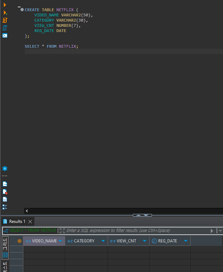Click VARCHAR2(30) in the editor
This screenshot has height=272, width=223.
click(x=71, y=20)
